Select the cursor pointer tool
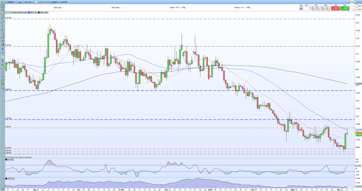 [x=3, y=6]
